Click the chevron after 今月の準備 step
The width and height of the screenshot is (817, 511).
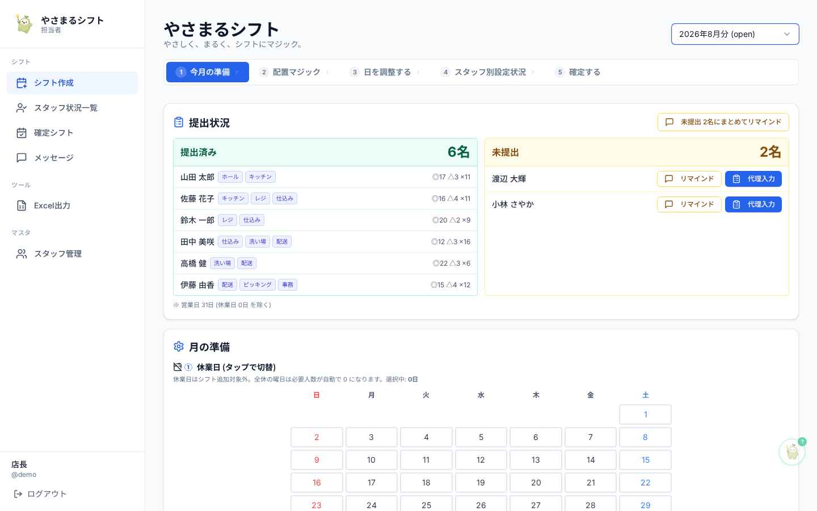point(237,72)
